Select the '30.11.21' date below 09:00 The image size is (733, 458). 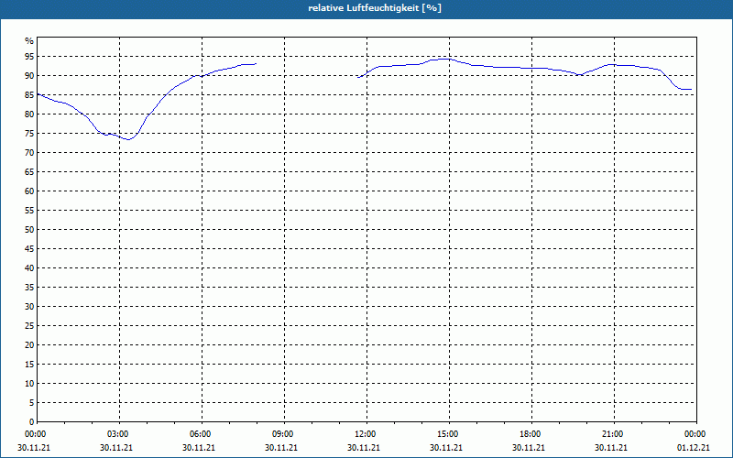(x=281, y=448)
